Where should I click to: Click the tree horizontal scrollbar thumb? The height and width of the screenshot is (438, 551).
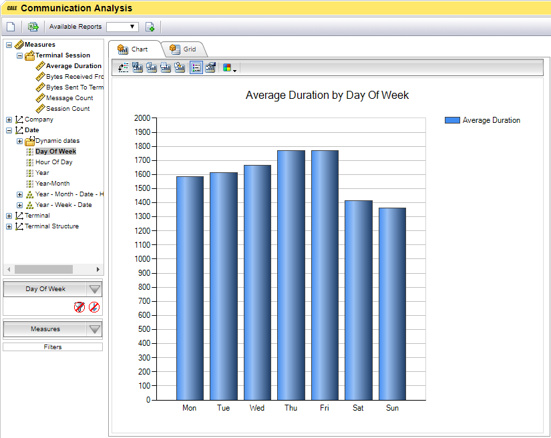(43, 269)
